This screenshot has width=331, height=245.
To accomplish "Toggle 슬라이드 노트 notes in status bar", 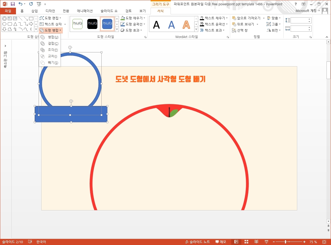I will (198, 242).
